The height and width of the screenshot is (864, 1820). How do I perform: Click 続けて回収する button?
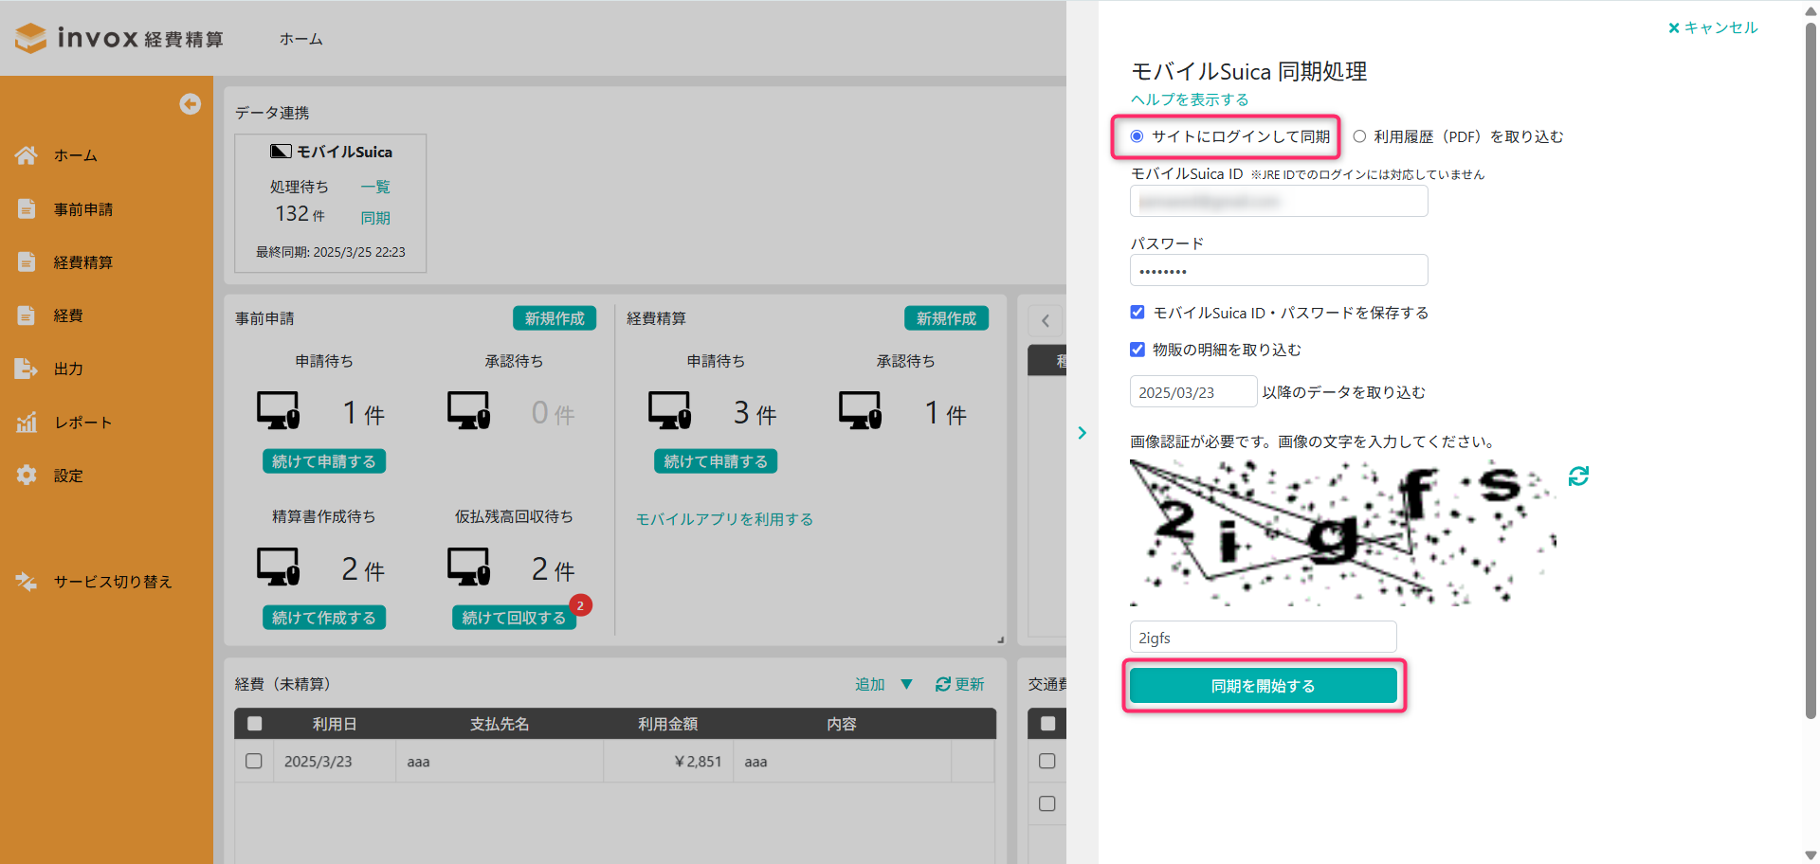[514, 618]
